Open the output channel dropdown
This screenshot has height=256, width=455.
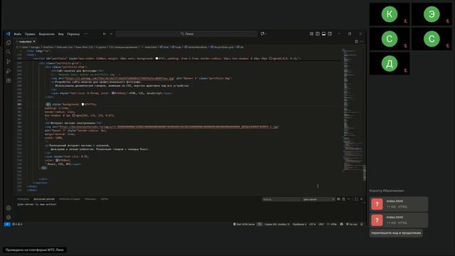click(x=318, y=199)
